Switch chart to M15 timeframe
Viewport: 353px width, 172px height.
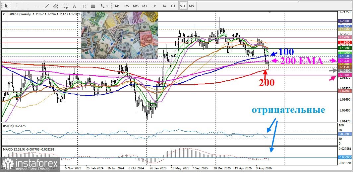(136, 6)
